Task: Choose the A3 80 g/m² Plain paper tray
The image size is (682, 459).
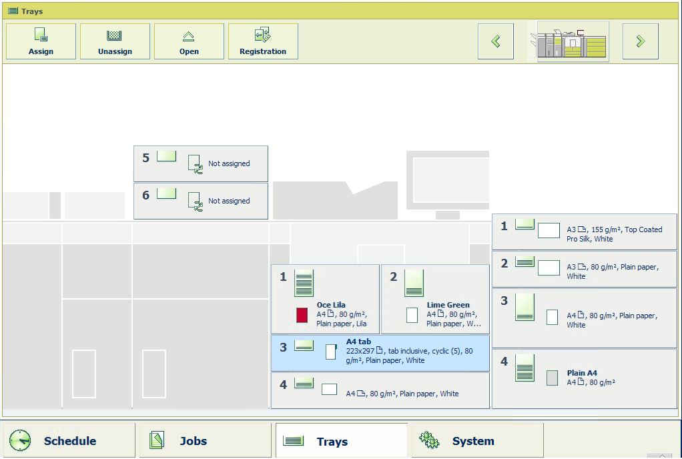Action: (585, 269)
